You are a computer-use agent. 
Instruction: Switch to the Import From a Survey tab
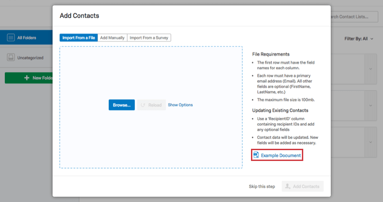[x=149, y=38]
